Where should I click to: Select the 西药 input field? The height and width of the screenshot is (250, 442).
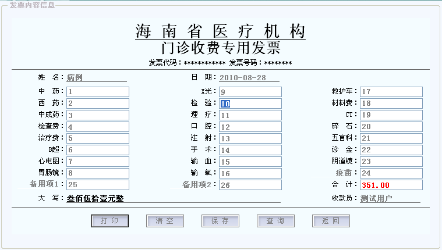click(x=97, y=103)
